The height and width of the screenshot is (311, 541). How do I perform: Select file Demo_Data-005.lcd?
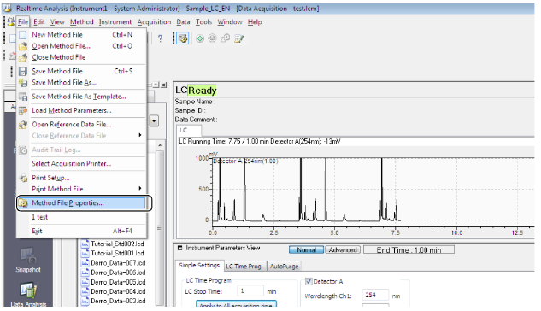point(118,282)
